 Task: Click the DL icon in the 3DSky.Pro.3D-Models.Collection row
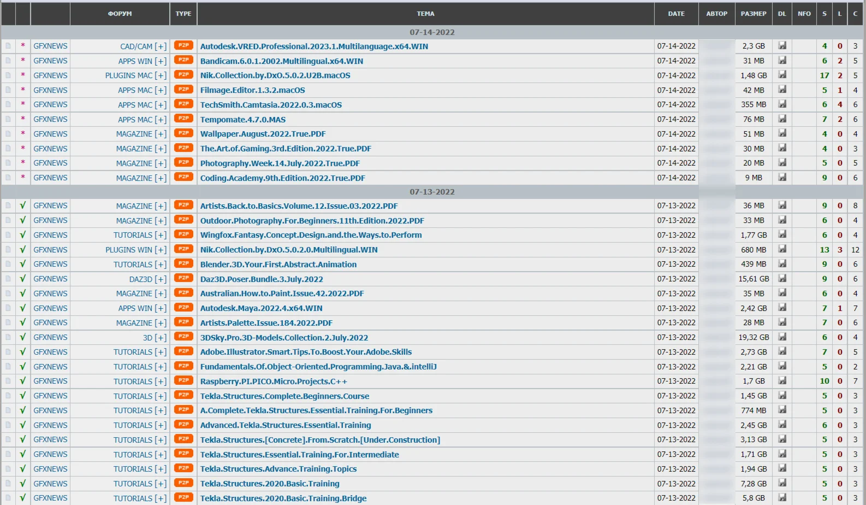782,337
